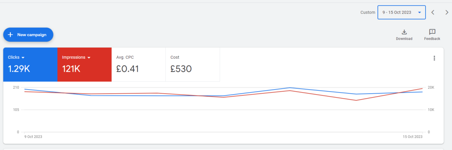The height and width of the screenshot is (150, 452).
Task: Go to previous date range arrow
Action: coord(433,12)
